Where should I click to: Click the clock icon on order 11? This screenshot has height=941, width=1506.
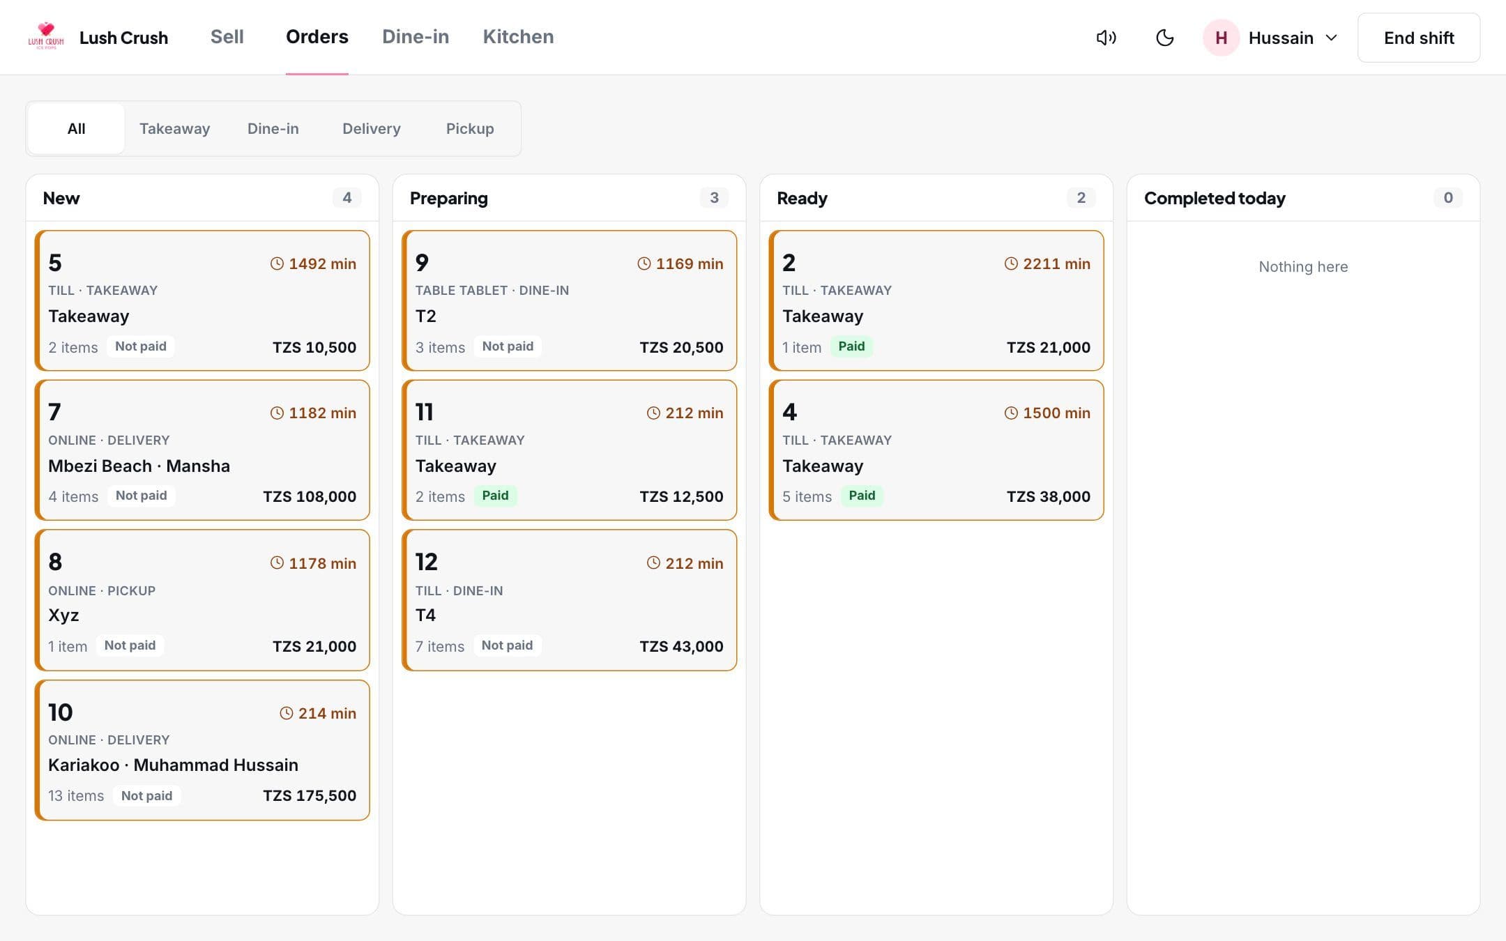pos(653,413)
